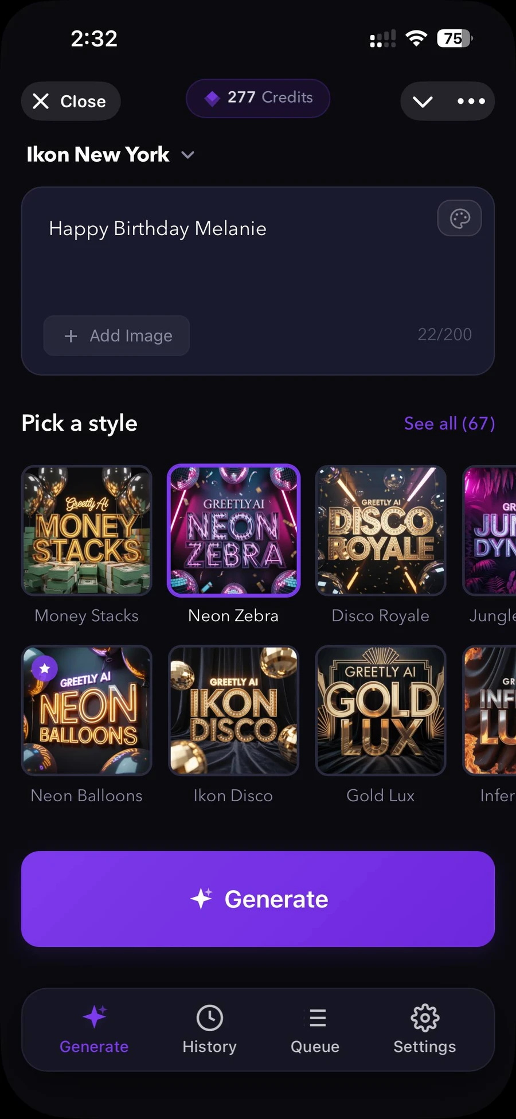
Task: Tap the Add Image button
Action: (116, 336)
